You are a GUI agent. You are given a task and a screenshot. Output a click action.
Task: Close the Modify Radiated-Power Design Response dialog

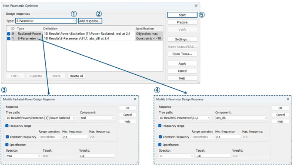click(x=135, y=99)
